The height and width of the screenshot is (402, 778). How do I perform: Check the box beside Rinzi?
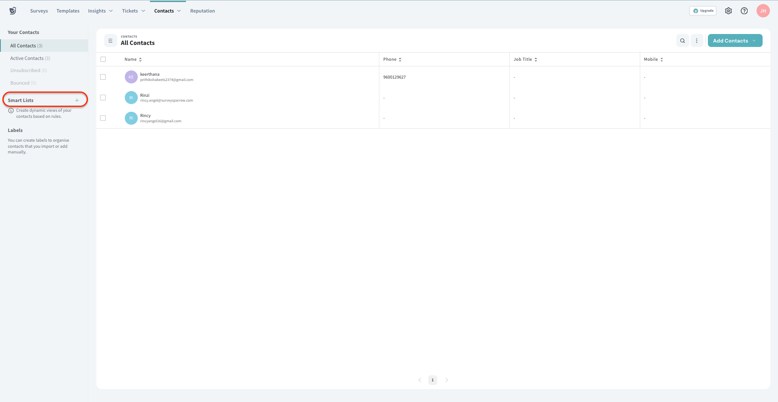tap(103, 98)
